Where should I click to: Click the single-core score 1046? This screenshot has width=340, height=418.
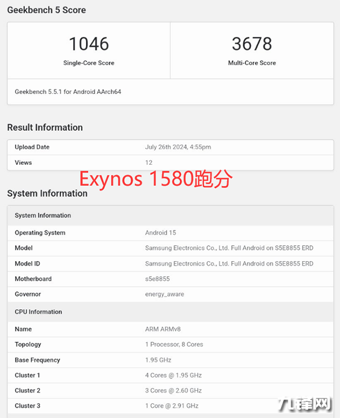click(88, 44)
